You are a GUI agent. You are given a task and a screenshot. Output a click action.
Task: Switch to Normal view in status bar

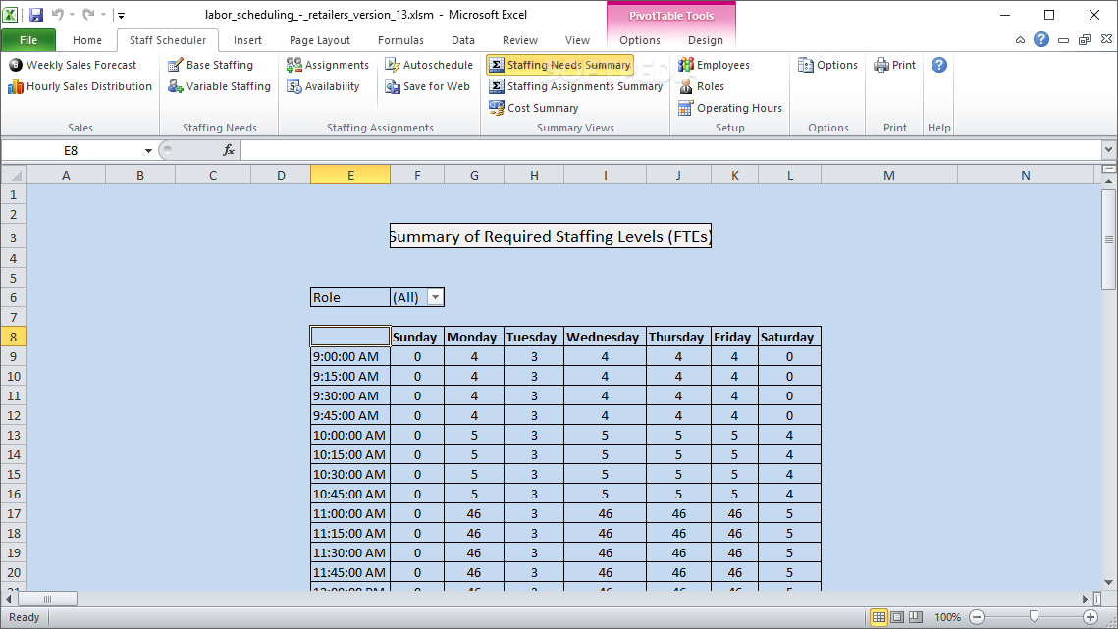point(879,617)
